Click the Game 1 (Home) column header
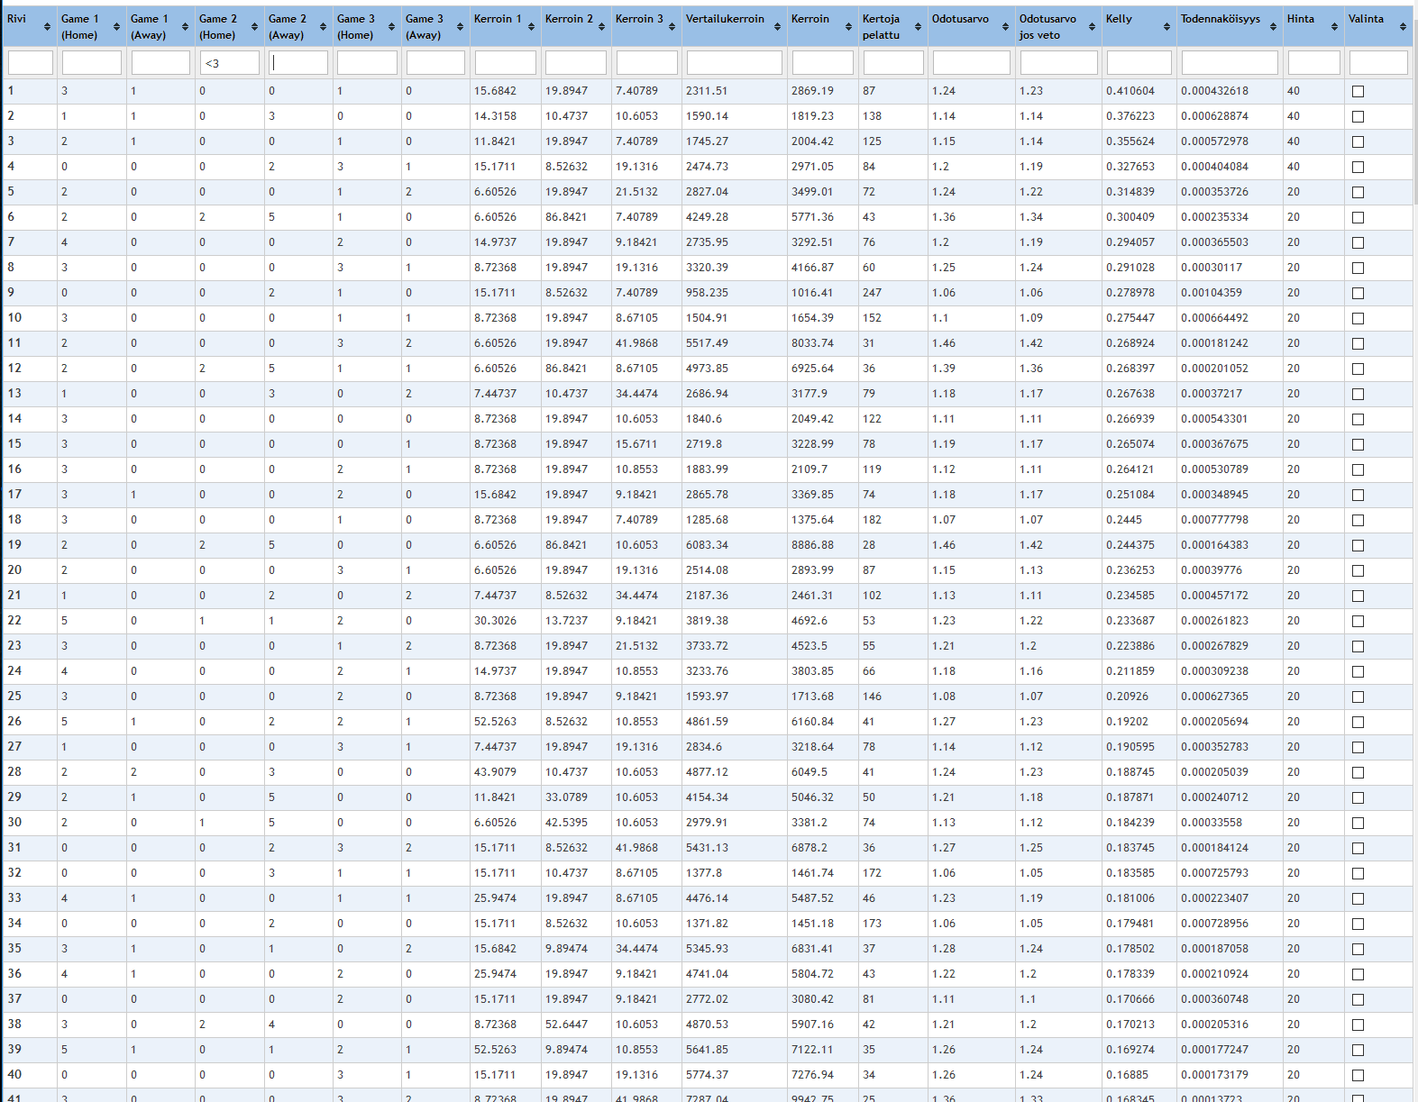The width and height of the screenshot is (1418, 1102). [80, 26]
